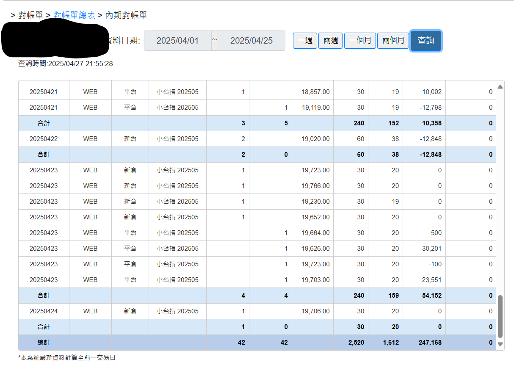Screen dimensions: 514x365
Task: Click the 查詢 search button
Action: pos(426,41)
